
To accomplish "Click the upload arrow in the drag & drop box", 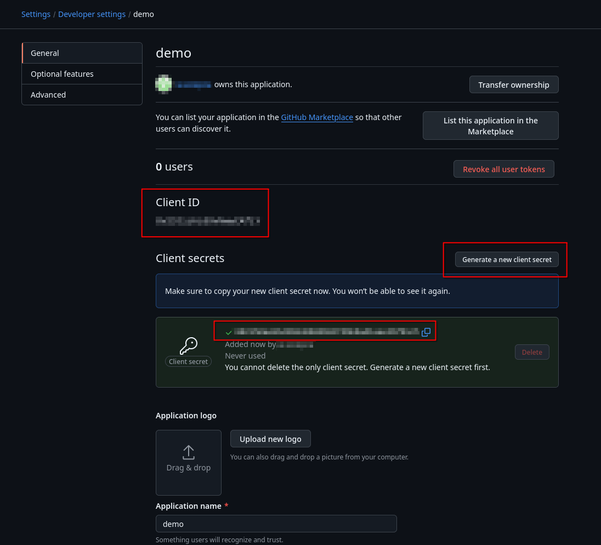I will 189,453.
